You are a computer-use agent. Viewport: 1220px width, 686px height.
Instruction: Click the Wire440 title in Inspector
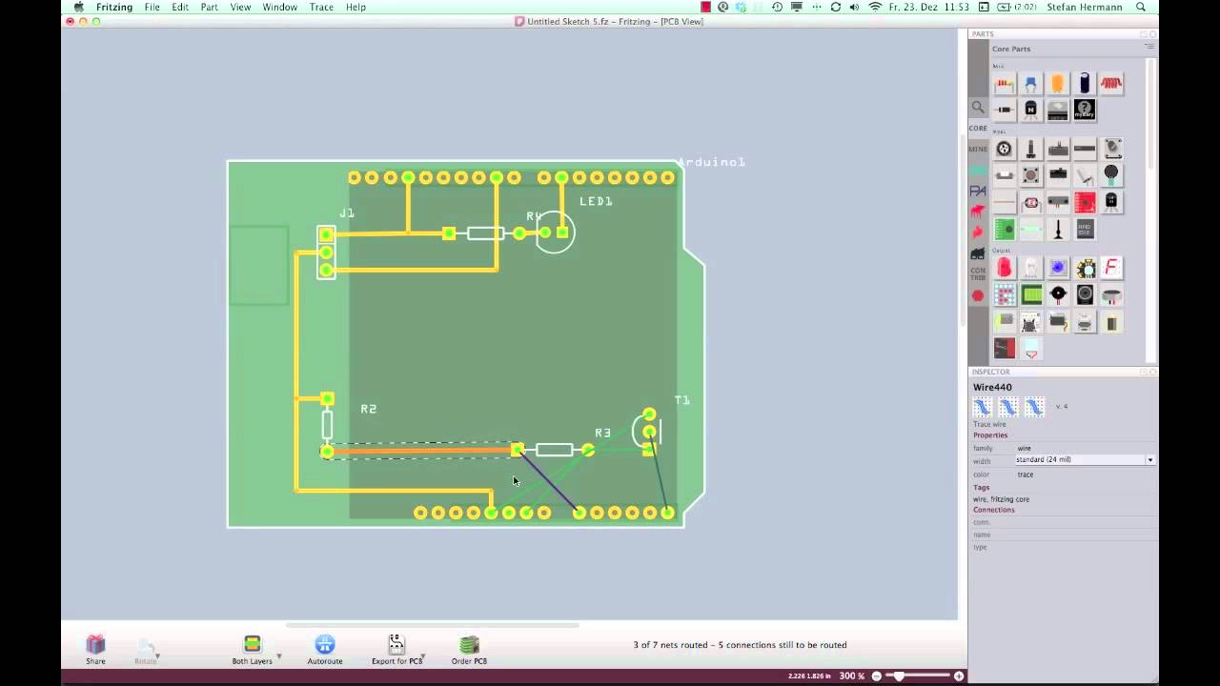pyautogui.click(x=992, y=388)
